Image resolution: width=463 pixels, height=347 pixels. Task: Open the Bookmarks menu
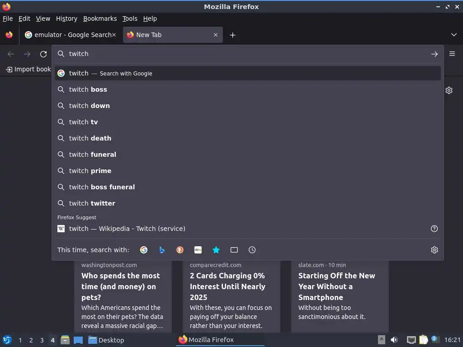coord(100,19)
